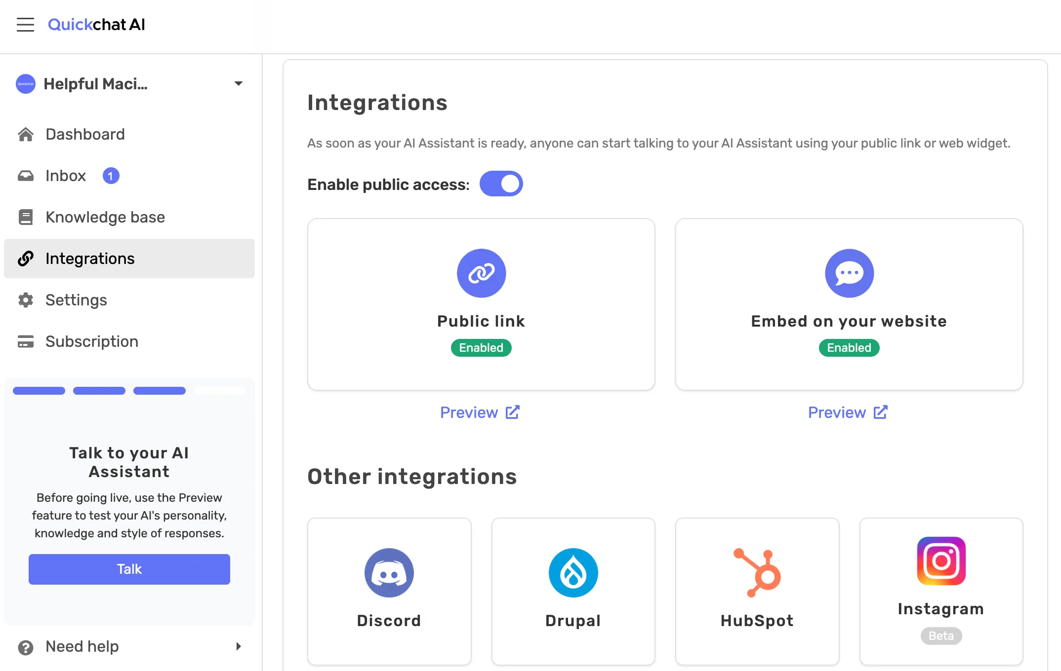
Task: Click Preview link under Public link
Action: [469, 412]
